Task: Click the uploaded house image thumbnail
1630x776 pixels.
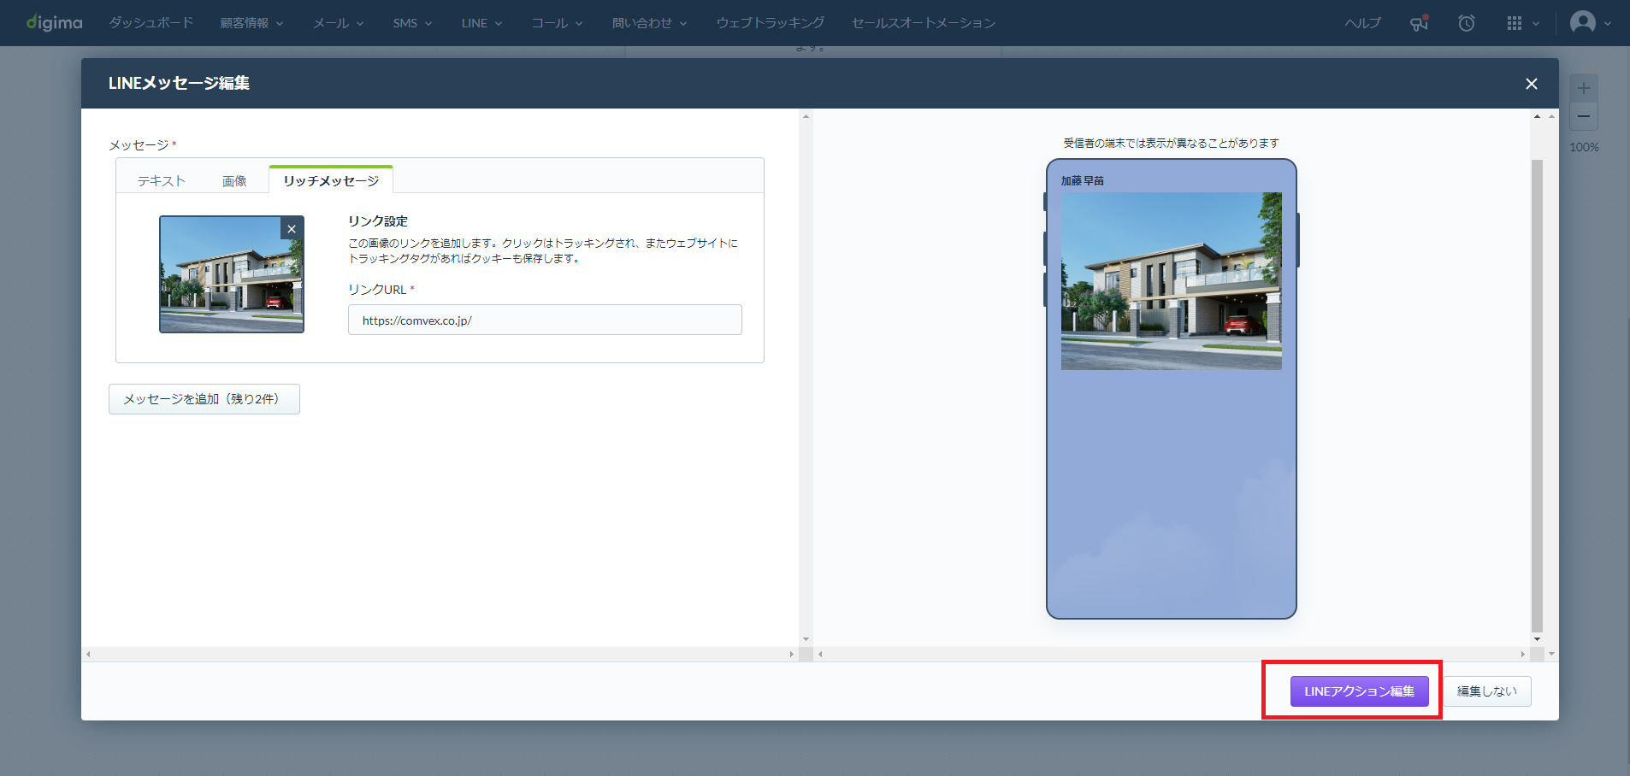Action: (232, 274)
